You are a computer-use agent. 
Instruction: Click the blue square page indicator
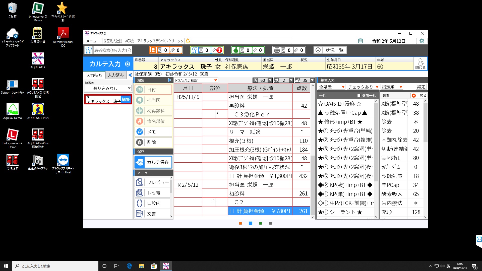(251, 223)
